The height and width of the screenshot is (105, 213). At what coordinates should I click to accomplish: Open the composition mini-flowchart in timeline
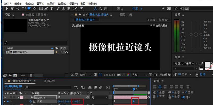tap(76, 87)
